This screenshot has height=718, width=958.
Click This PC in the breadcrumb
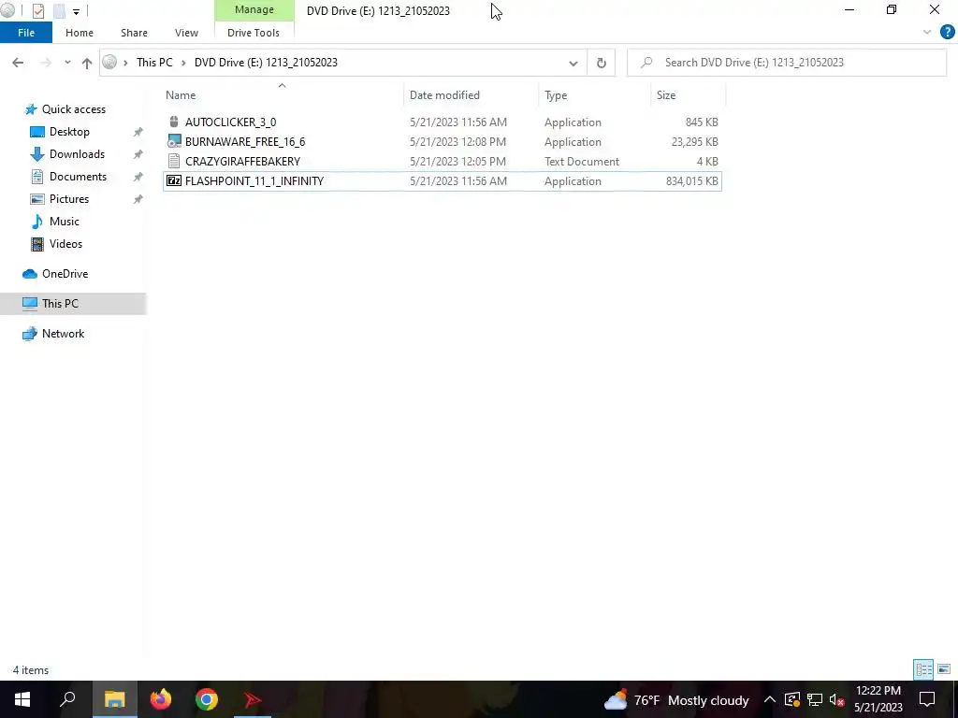click(x=154, y=63)
